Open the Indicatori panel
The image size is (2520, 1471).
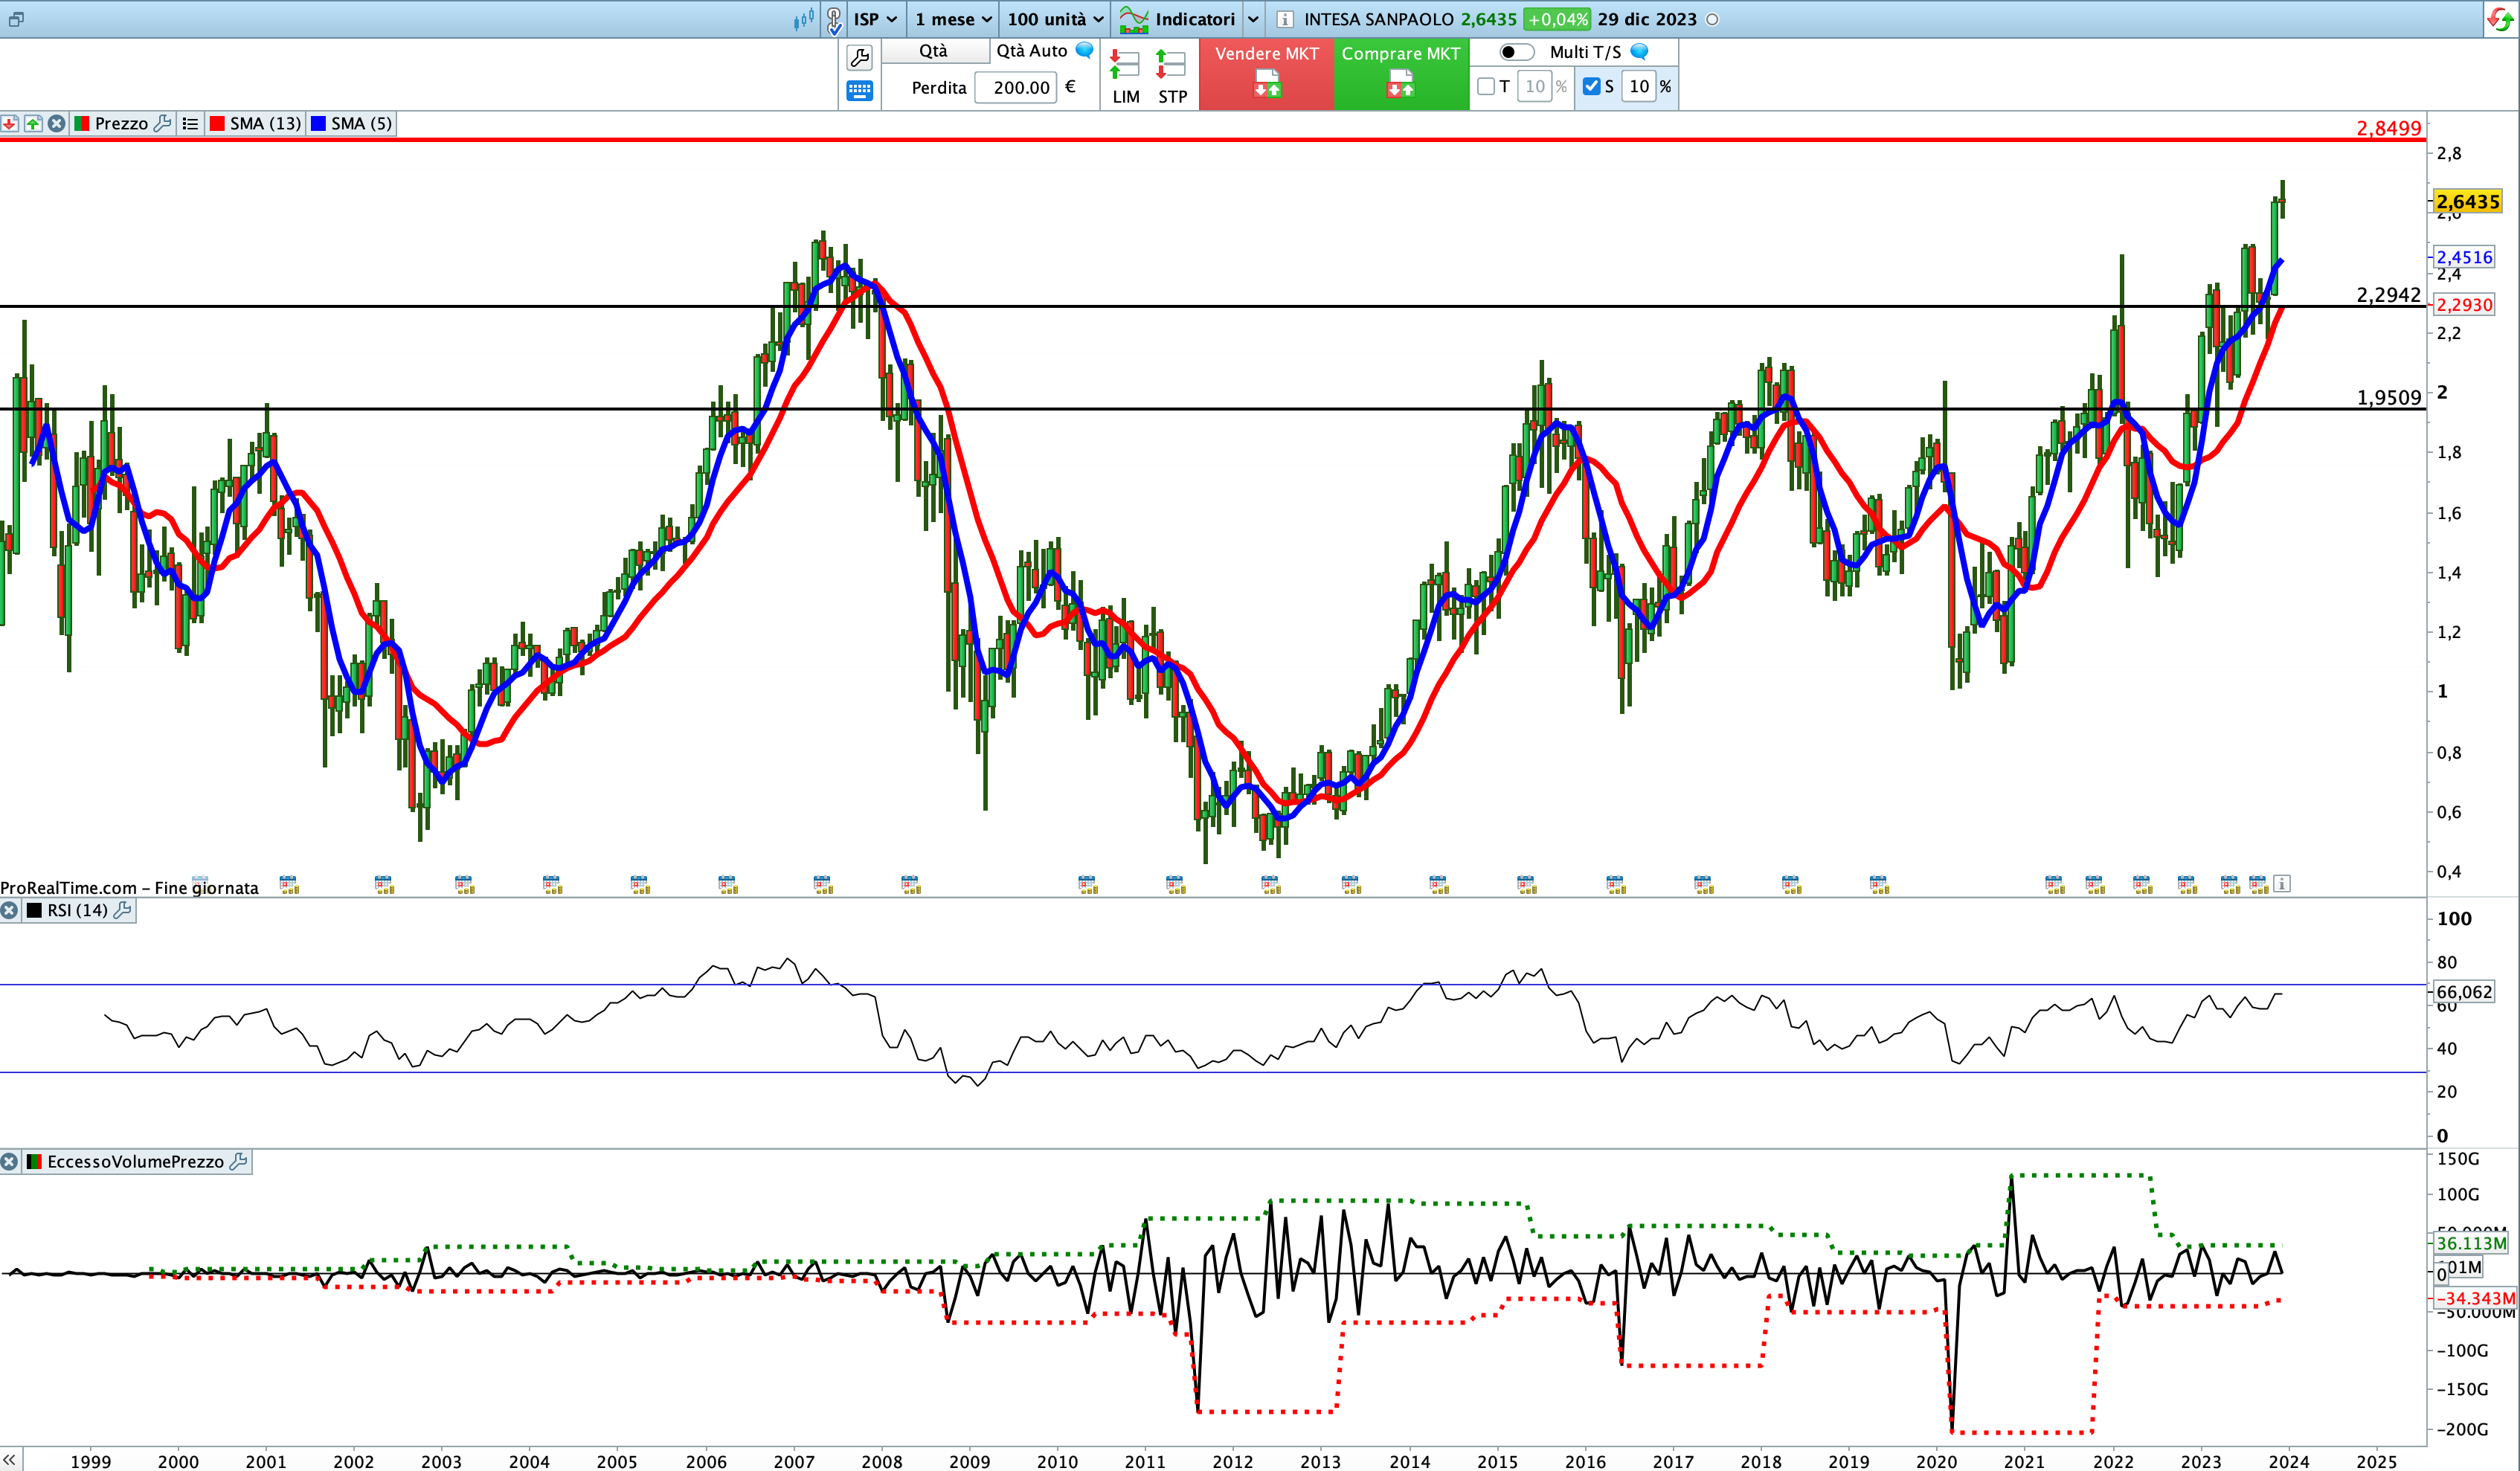[1177, 19]
